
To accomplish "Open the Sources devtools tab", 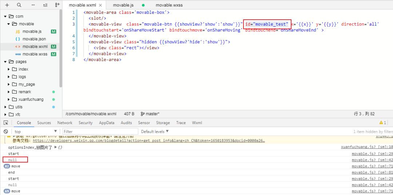I will click(x=44, y=123).
